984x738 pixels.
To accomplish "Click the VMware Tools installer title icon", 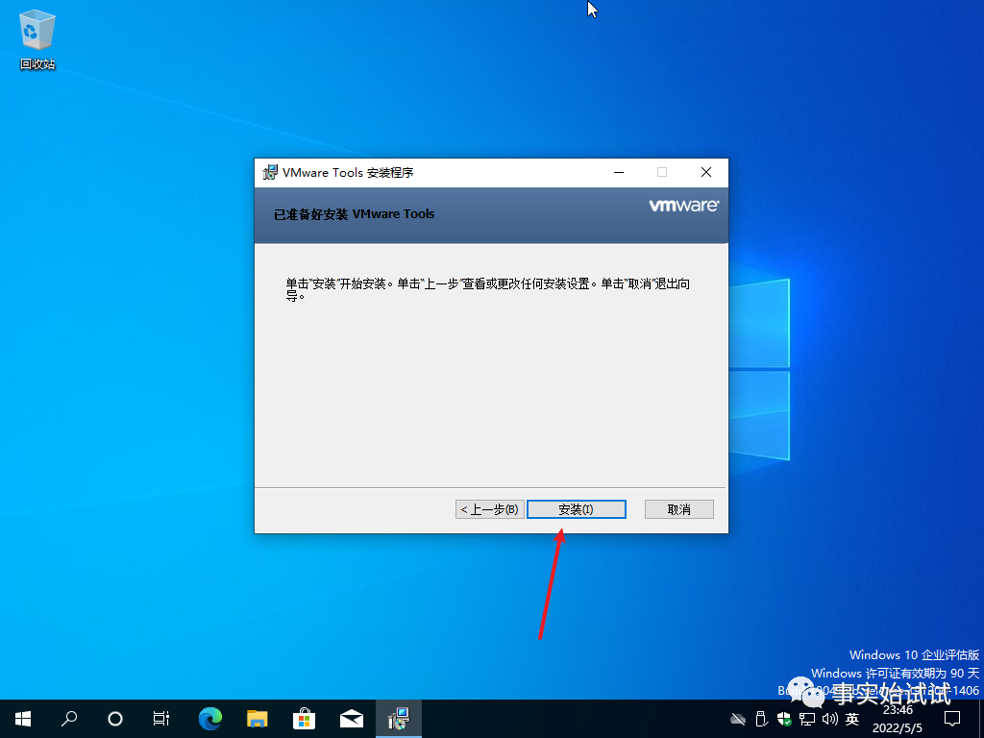I will (270, 172).
